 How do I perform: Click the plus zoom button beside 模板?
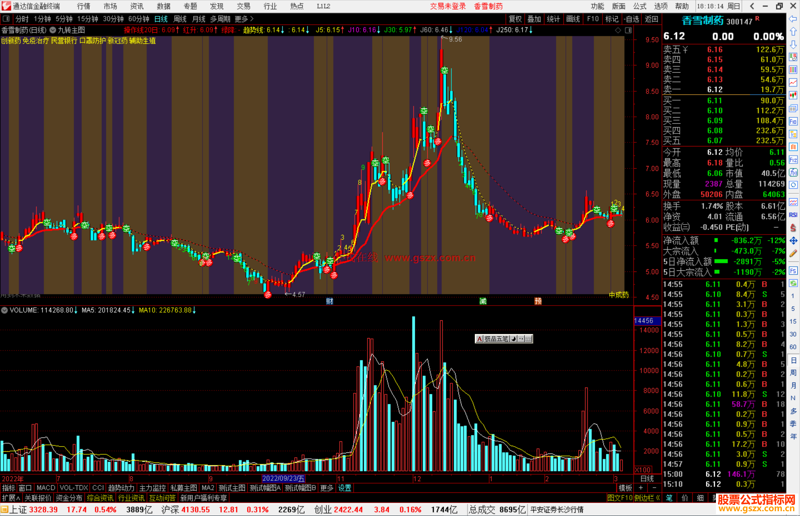pyautogui.click(x=641, y=488)
